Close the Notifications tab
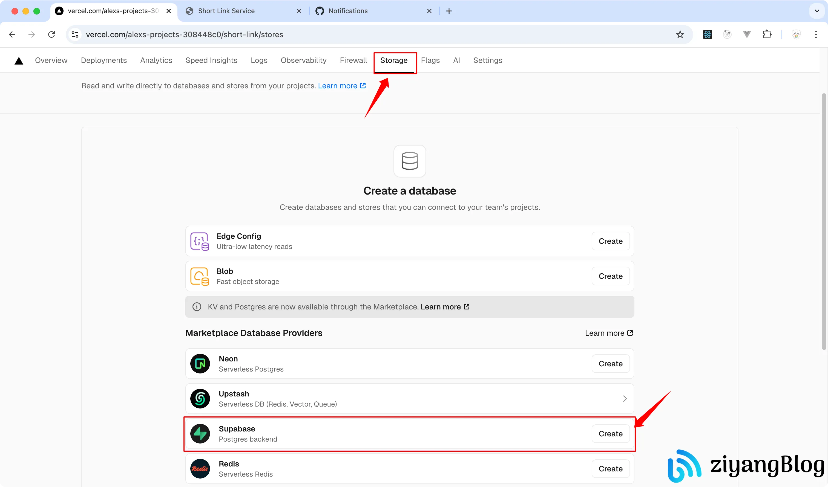 [x=429, y=11]
